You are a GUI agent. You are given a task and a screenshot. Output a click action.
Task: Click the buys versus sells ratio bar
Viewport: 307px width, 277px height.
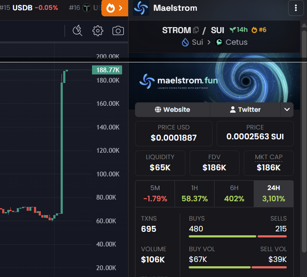point(237,236)
